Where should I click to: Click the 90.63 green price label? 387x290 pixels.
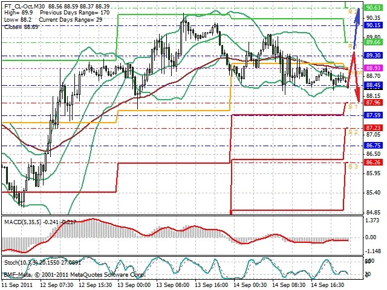373,8
